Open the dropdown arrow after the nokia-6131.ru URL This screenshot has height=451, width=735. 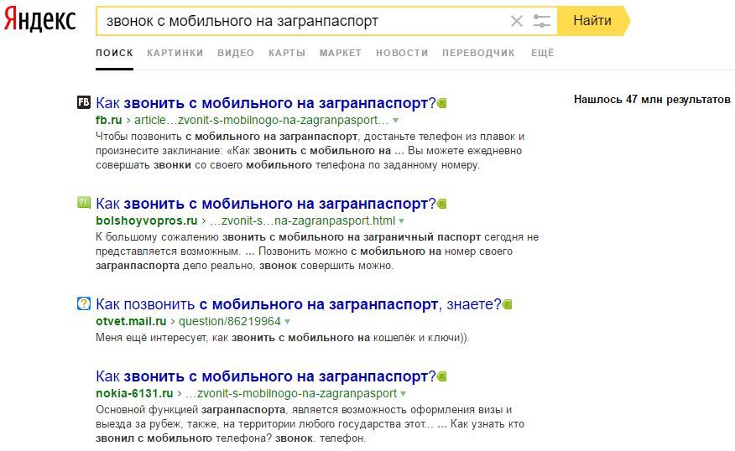click(x=404, y=394)
